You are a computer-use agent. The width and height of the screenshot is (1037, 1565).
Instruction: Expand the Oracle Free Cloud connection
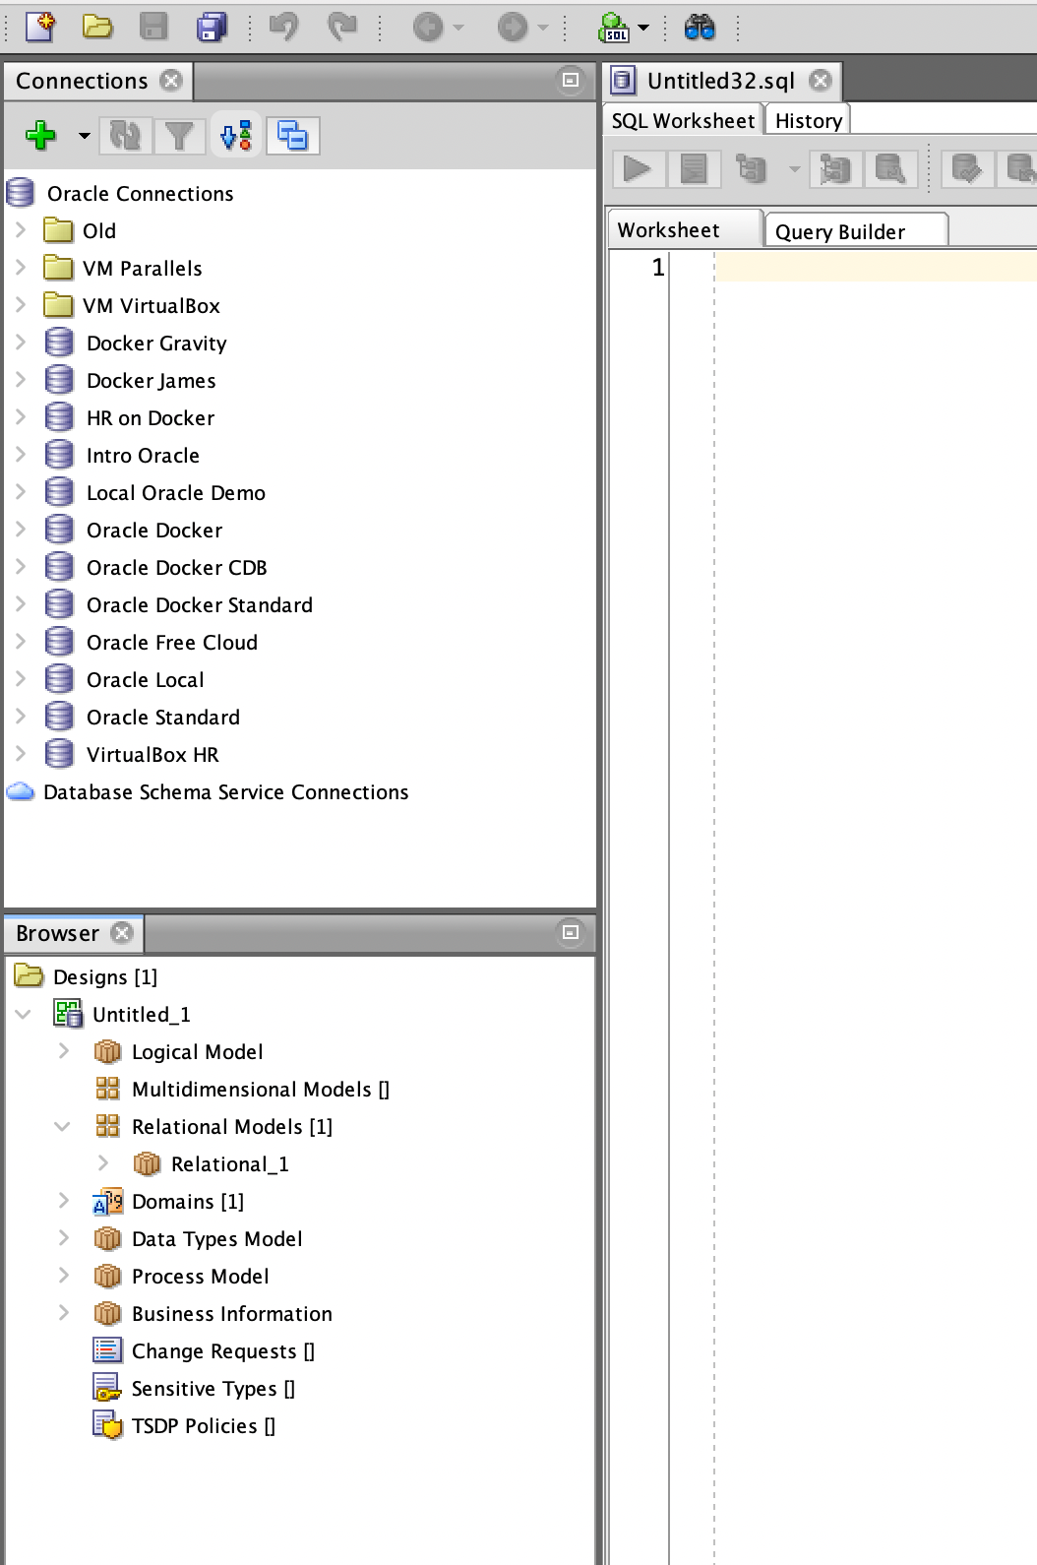click(21, 642)
